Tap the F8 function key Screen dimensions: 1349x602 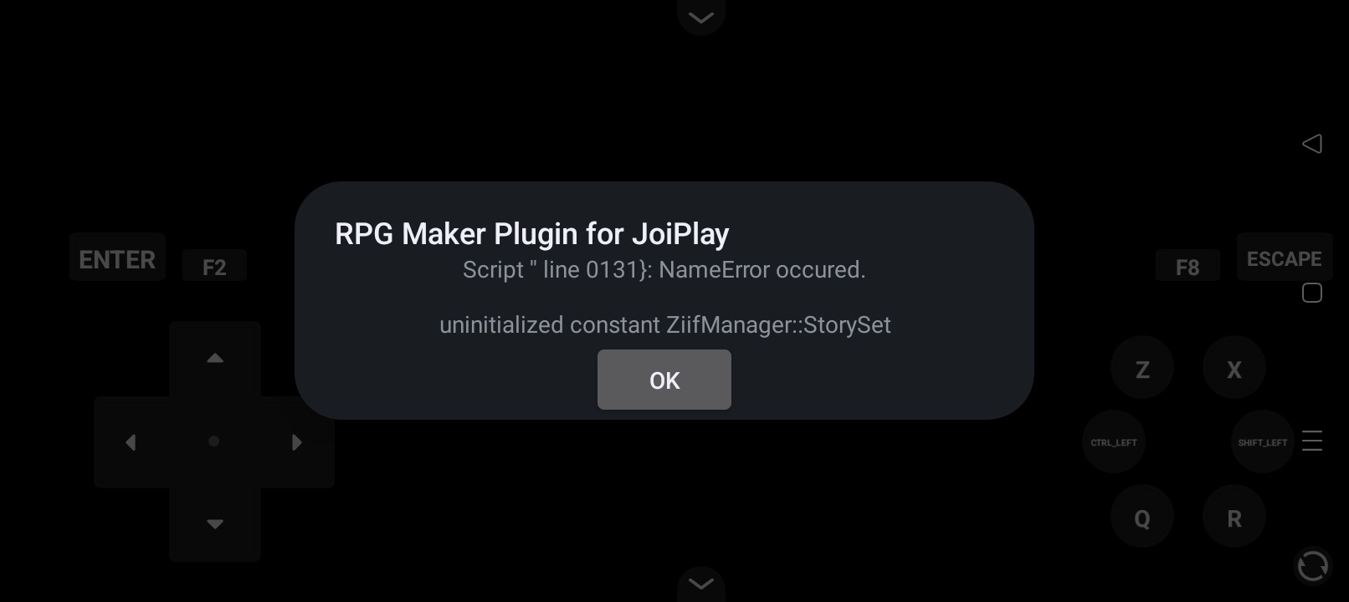1187,267
